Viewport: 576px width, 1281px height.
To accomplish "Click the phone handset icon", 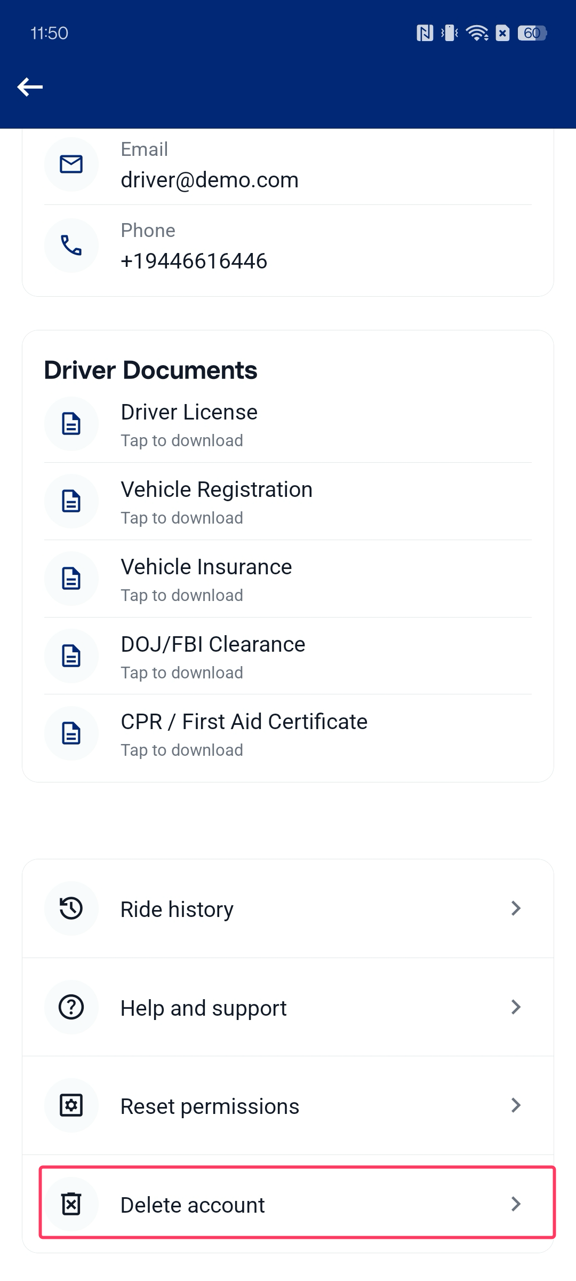I will [71, 245].
